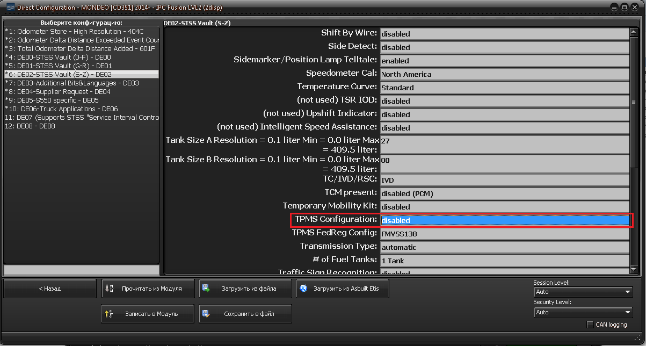This screenshot has height=346, width=646.
Task: Click the write-to-module icon on Записать в Модуль
Action: pyautogui.click(x=109, y=314)
